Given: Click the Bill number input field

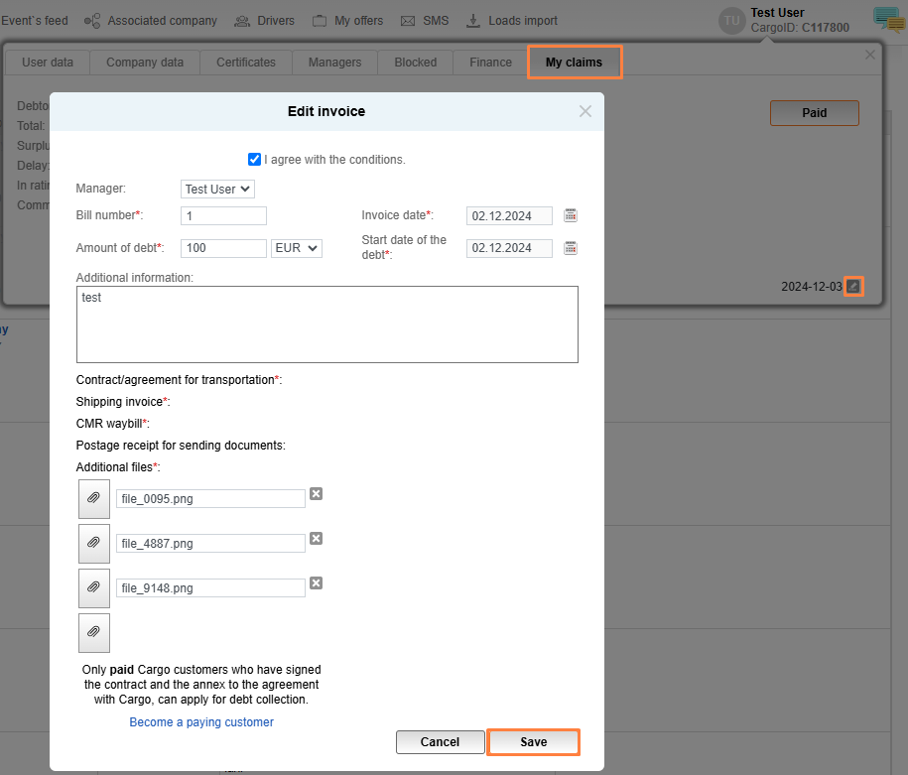Looking at the screenshot, I should [x=224, y=216].
